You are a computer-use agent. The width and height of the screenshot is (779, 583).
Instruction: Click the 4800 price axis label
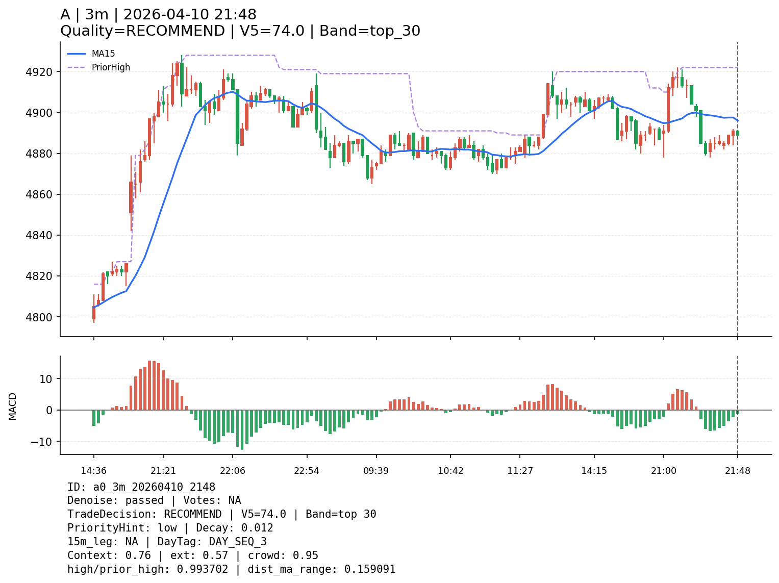39,317
